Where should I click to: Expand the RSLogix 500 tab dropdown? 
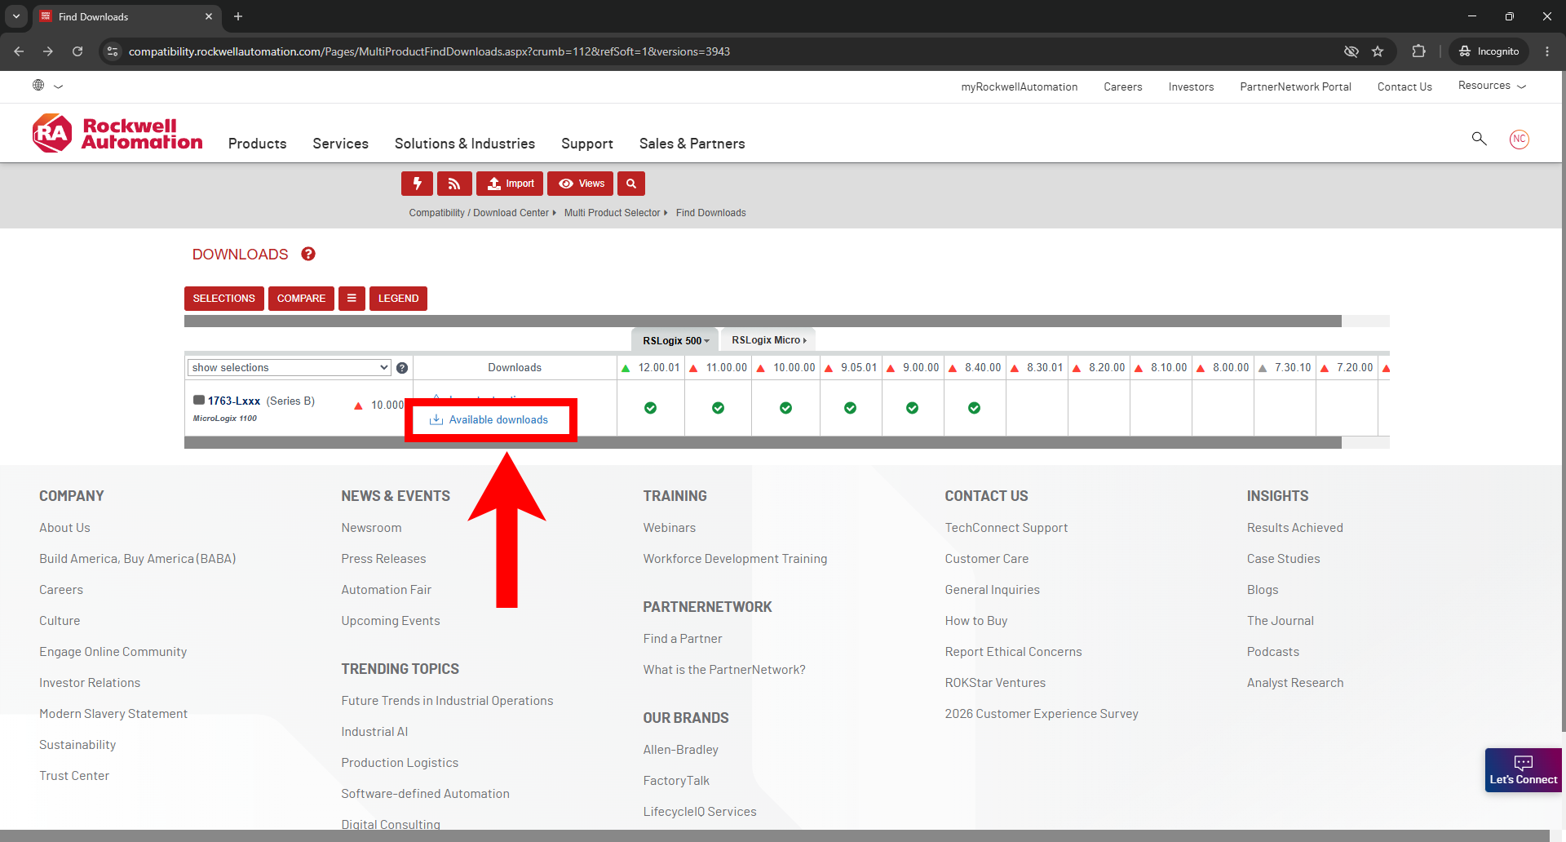[x=675, y=341]
